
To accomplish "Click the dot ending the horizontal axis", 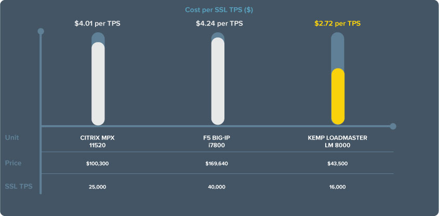I will (393, 126).
